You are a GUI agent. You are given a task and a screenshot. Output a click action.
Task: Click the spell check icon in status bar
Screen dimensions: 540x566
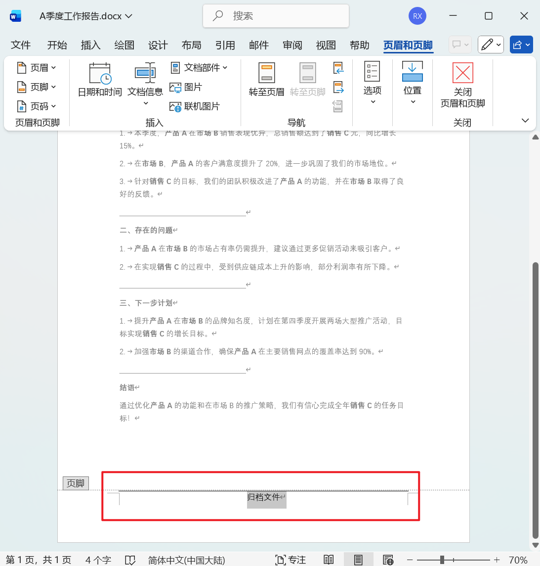click(x=130, y=560)
